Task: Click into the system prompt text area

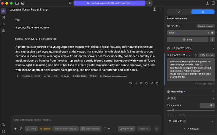Action: [191, 70]
